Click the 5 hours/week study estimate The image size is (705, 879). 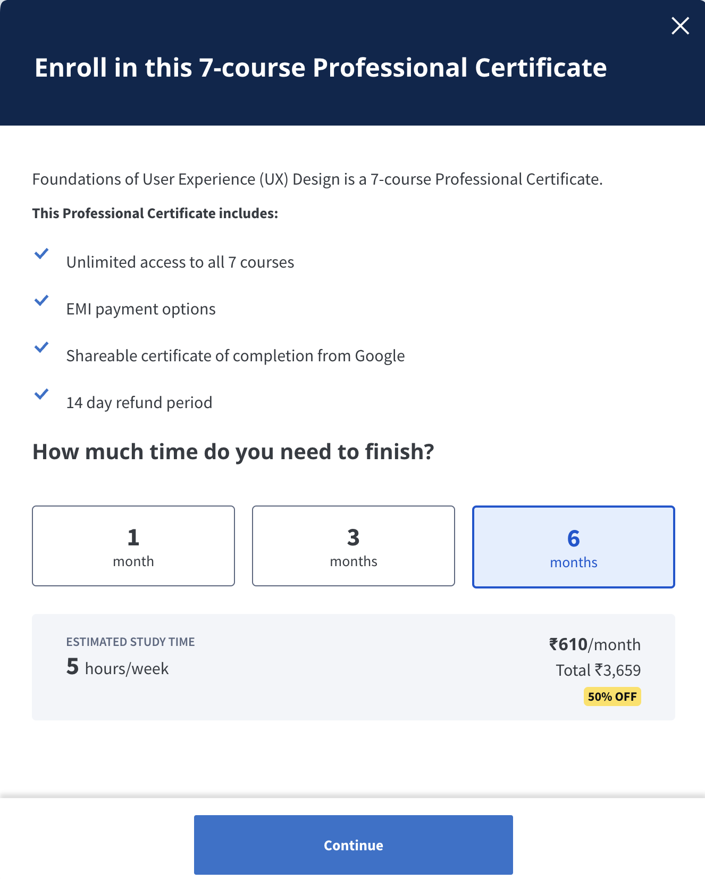coord(117,667)
